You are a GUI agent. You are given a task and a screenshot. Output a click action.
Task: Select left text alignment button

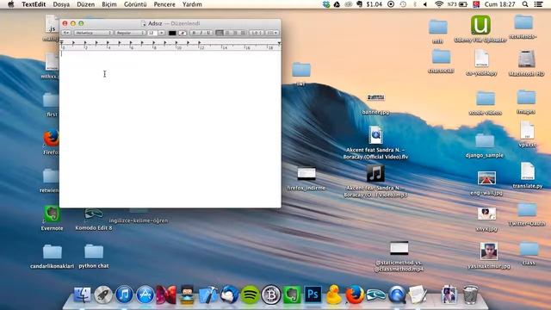point(220,33)
